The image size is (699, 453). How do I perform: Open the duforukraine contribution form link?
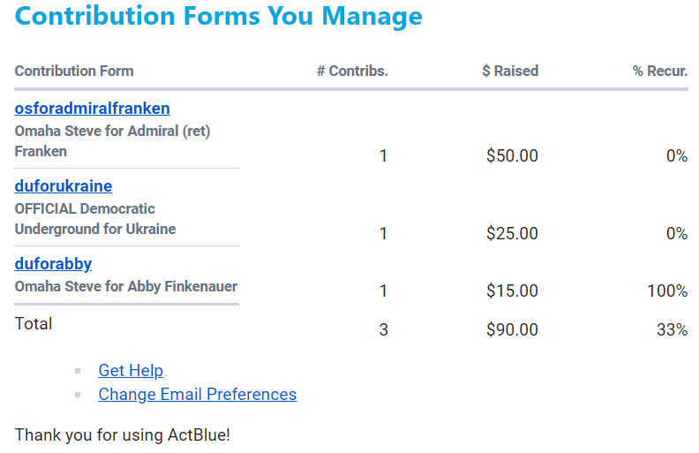tap(64, 186)
